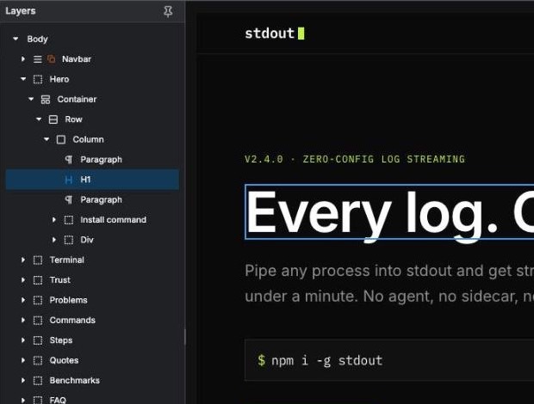Expand the Install command layer
The height and width of the screenshot is (404, 534).
53,220
